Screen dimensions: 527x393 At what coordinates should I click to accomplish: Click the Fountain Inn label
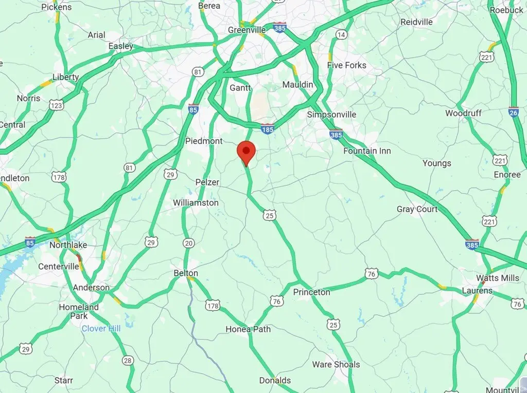coord(367,151)
